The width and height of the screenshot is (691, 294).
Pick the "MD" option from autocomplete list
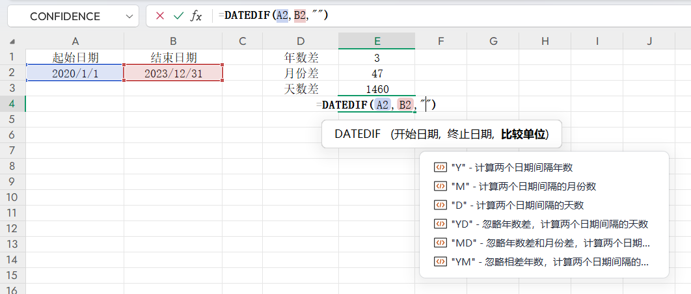(550, 243)
